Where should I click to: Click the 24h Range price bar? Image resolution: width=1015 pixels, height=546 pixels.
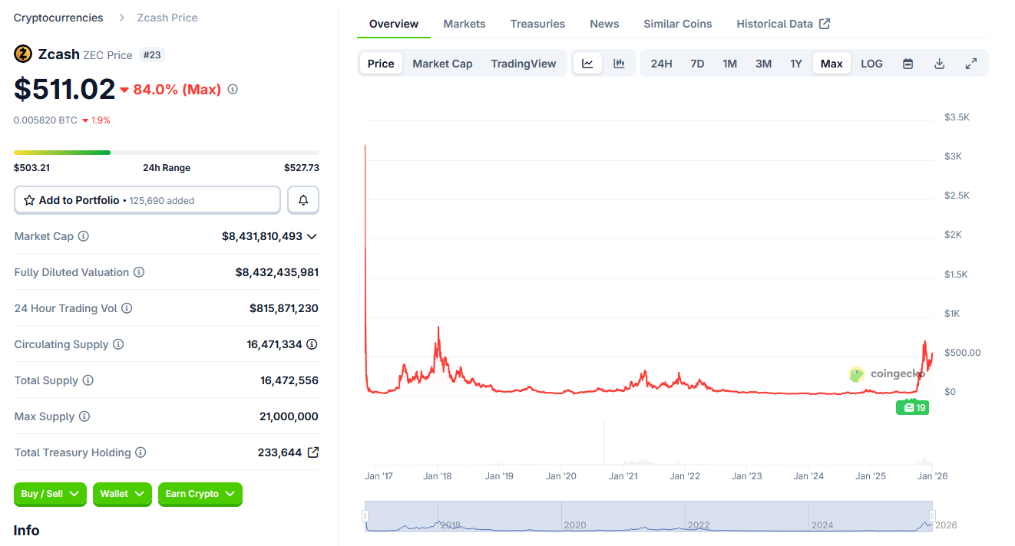tap(166, 152)
